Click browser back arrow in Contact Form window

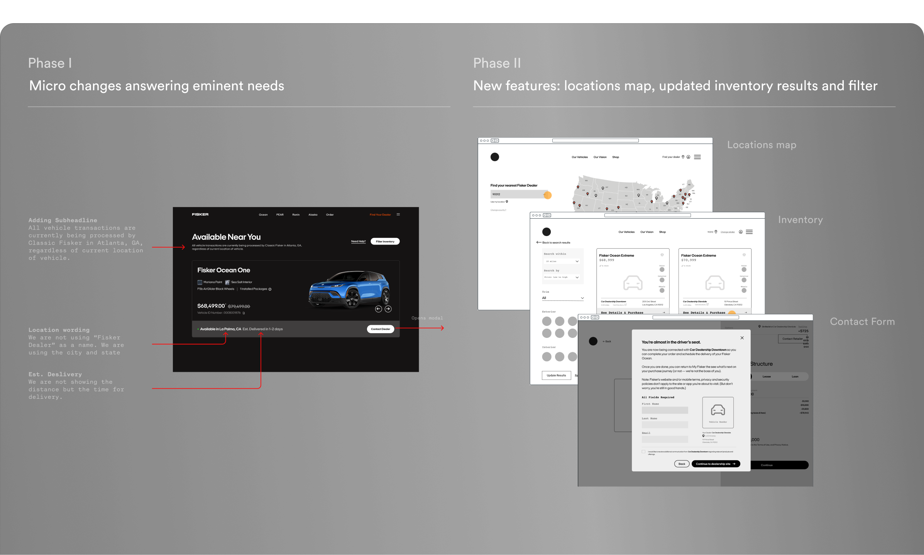pos(593,317)
